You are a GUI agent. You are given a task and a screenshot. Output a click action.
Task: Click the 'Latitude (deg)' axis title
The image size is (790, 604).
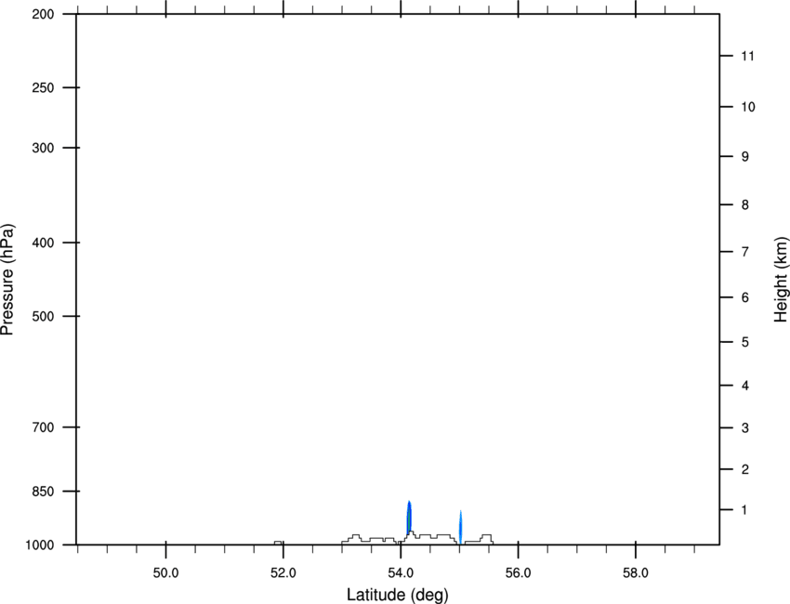click(397, 595)
